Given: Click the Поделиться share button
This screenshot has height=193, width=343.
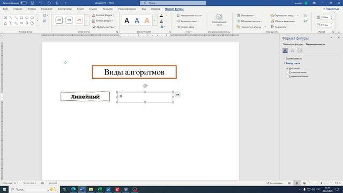Looking at the screenshot, I should pos(331,9).
